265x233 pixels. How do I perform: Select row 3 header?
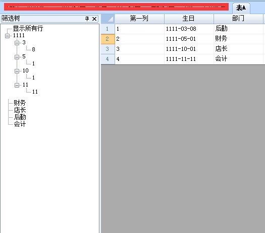(x=108, y=49)
